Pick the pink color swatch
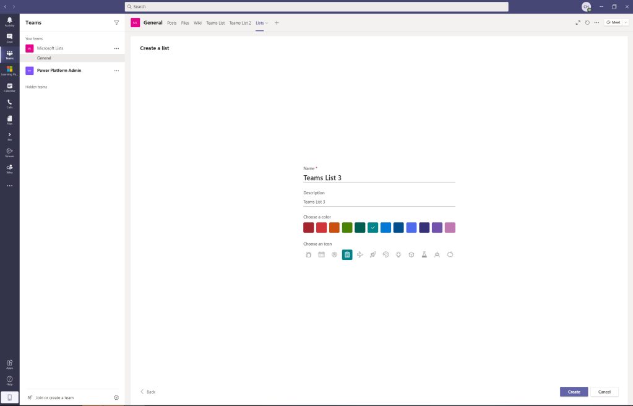The image size is (633, 406). click(x=450, y=228)
